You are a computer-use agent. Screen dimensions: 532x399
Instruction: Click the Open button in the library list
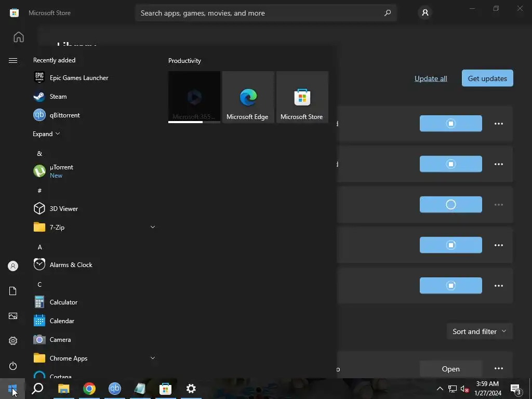pyautogui.click(x=450, y=369)
